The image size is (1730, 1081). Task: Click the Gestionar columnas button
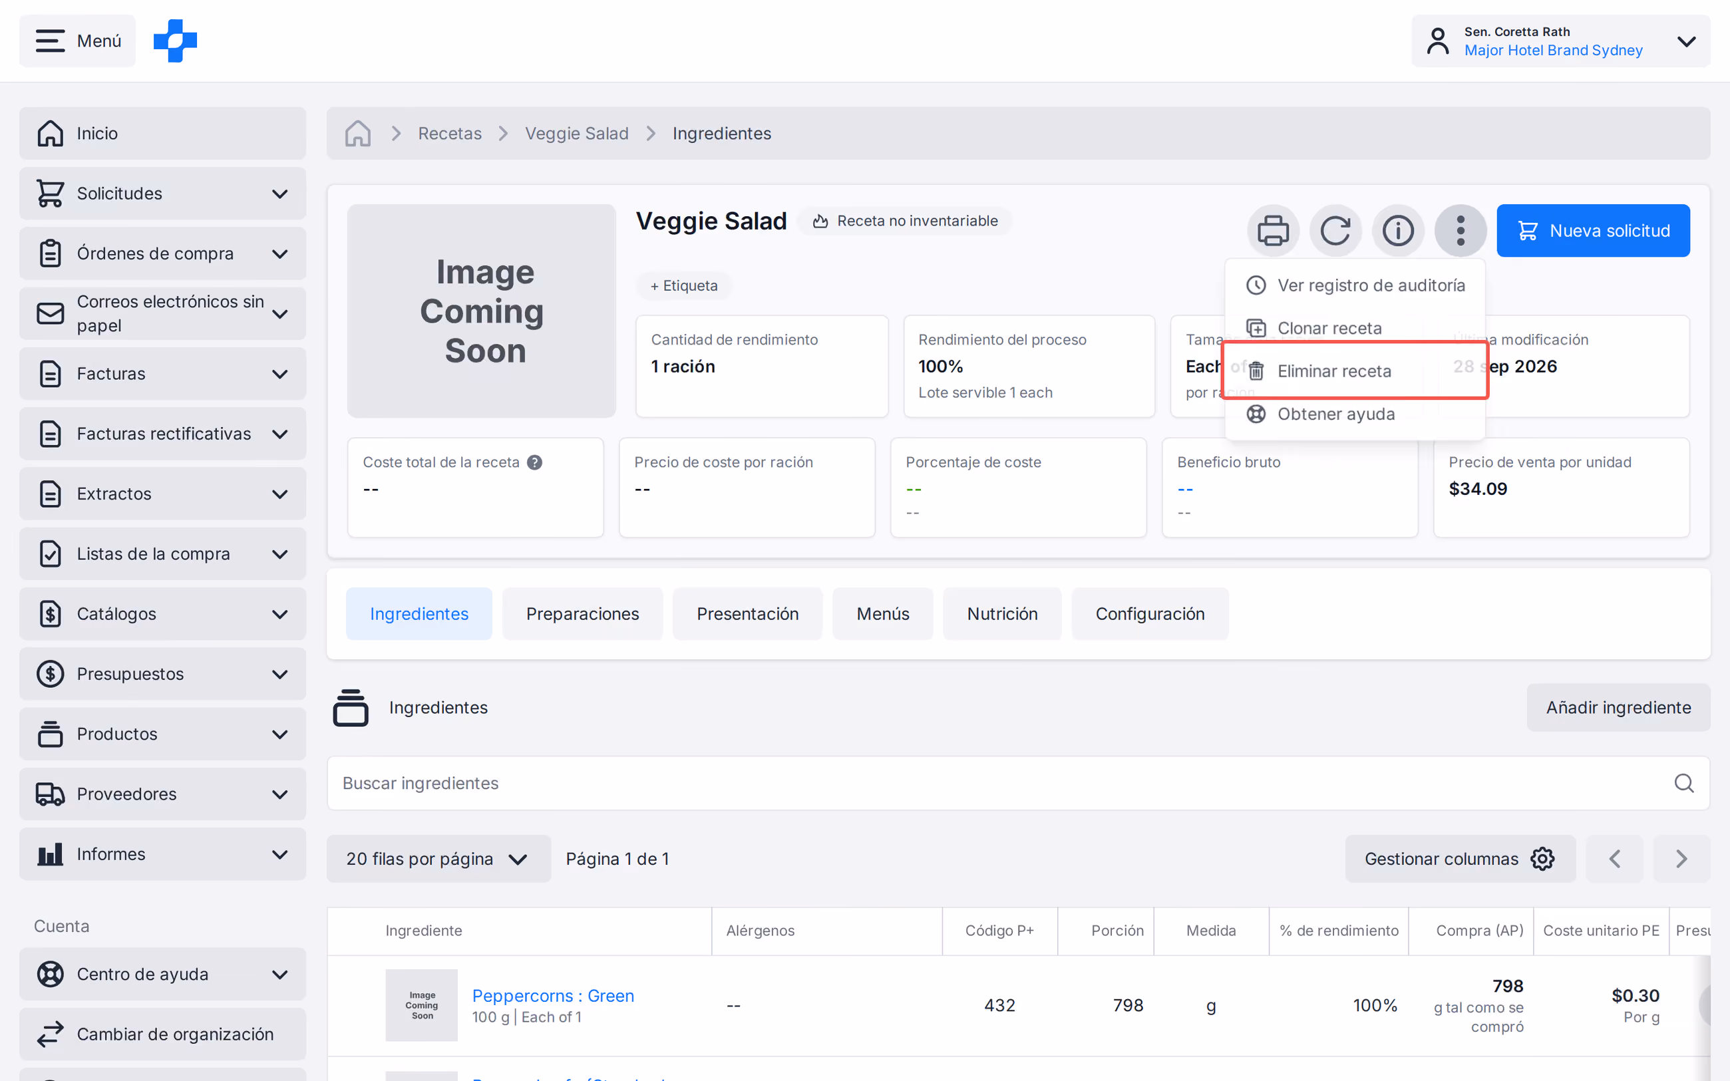point(1460,859)
